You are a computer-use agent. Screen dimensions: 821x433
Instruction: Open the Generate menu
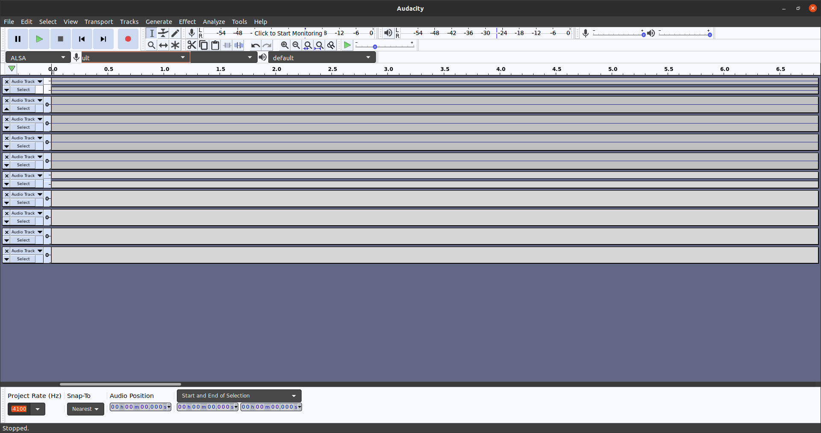tap(158, 22)
